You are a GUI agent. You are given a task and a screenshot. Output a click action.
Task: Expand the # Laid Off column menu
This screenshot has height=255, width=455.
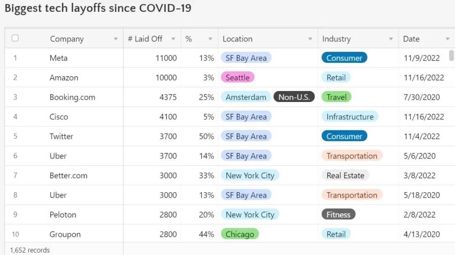[173, 39]
